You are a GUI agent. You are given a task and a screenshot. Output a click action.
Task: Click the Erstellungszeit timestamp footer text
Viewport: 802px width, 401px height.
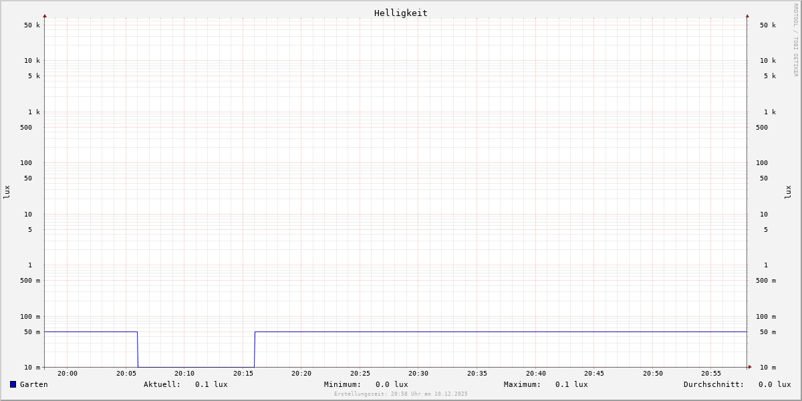pyautogui.click(x=401, y=394)
